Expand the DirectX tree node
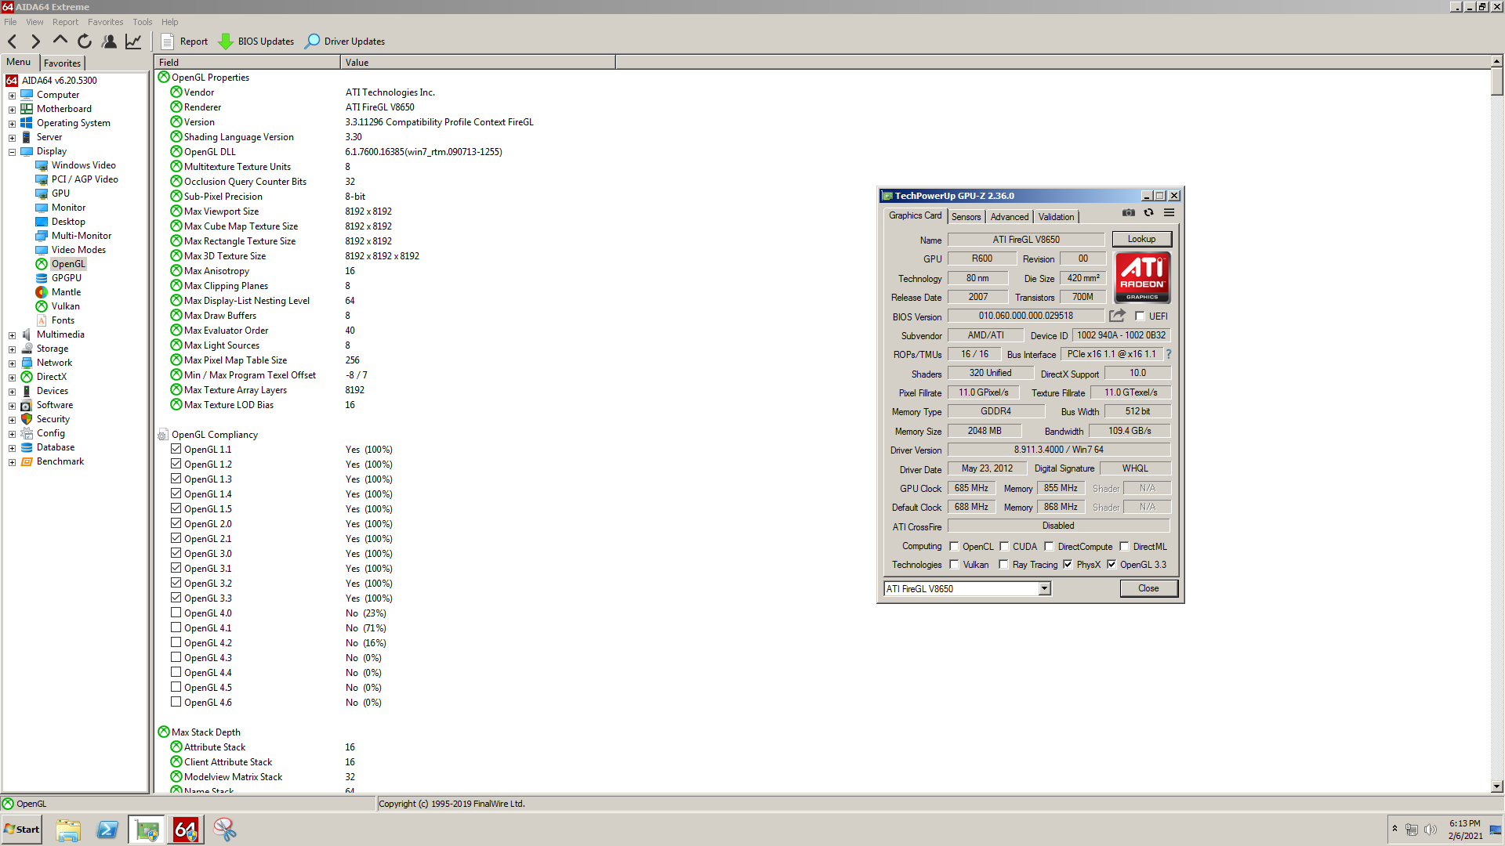The height and width of the screenshot is (846, 1505). (12, 378)
